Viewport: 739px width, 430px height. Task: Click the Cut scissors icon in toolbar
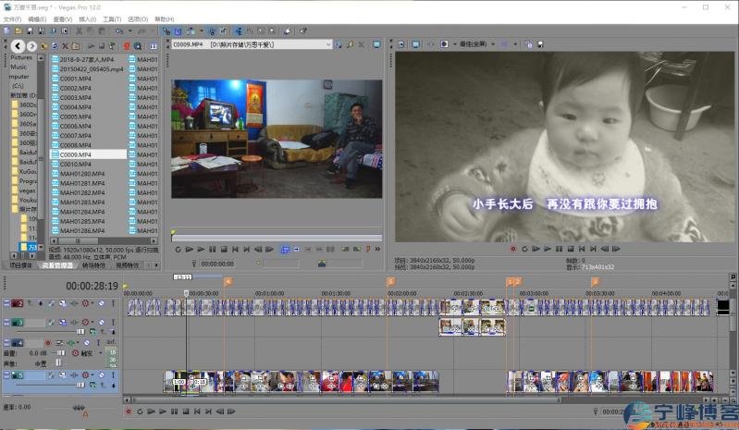point(80,31)
